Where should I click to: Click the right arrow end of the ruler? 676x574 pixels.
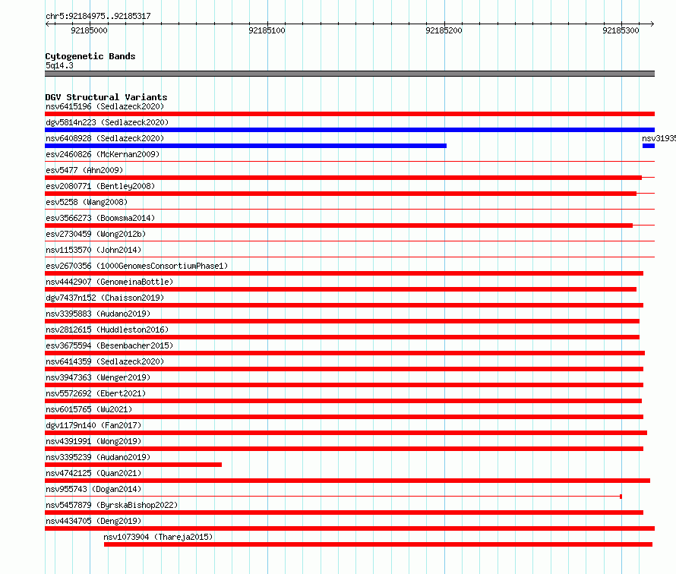pyautogui.click(x=652, y=24)
